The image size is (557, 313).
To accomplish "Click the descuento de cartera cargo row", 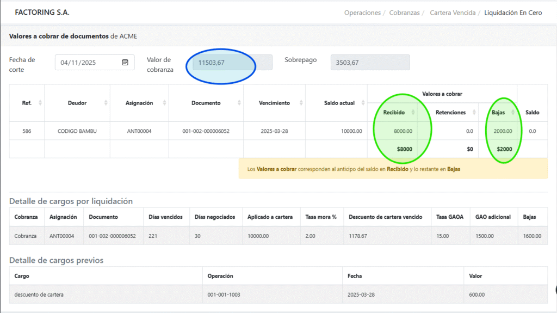I will point(40,294).
